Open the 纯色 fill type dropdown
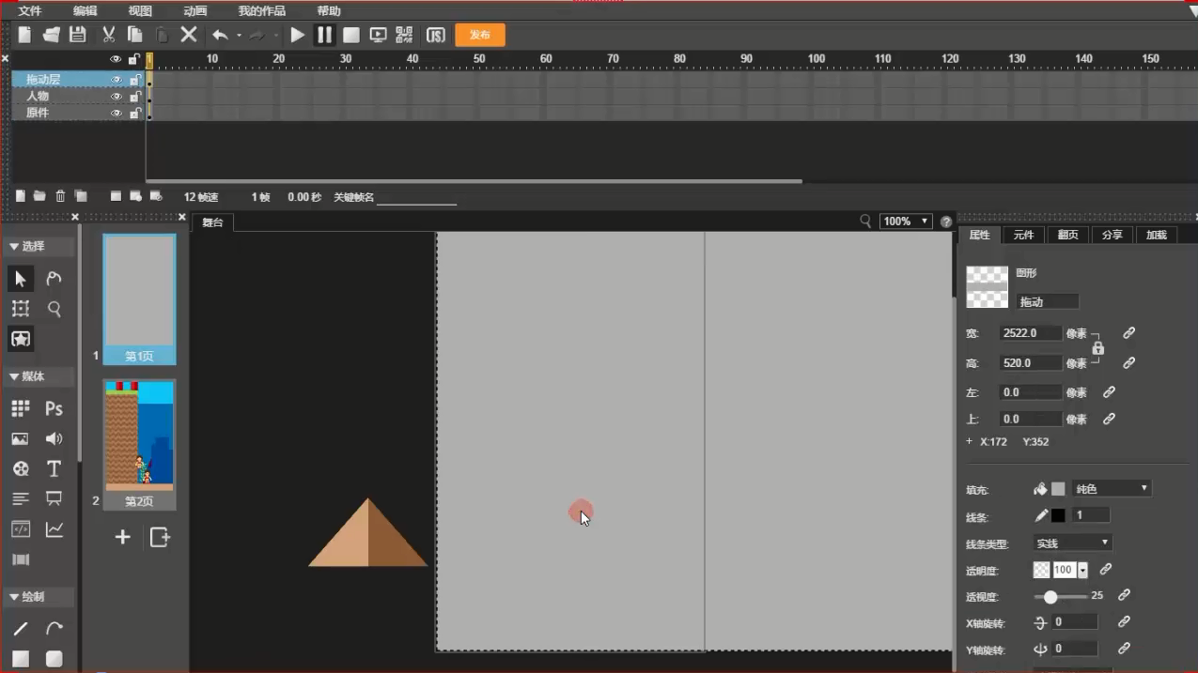This screenshot has height=673, width=1198. coord(1112,489)
